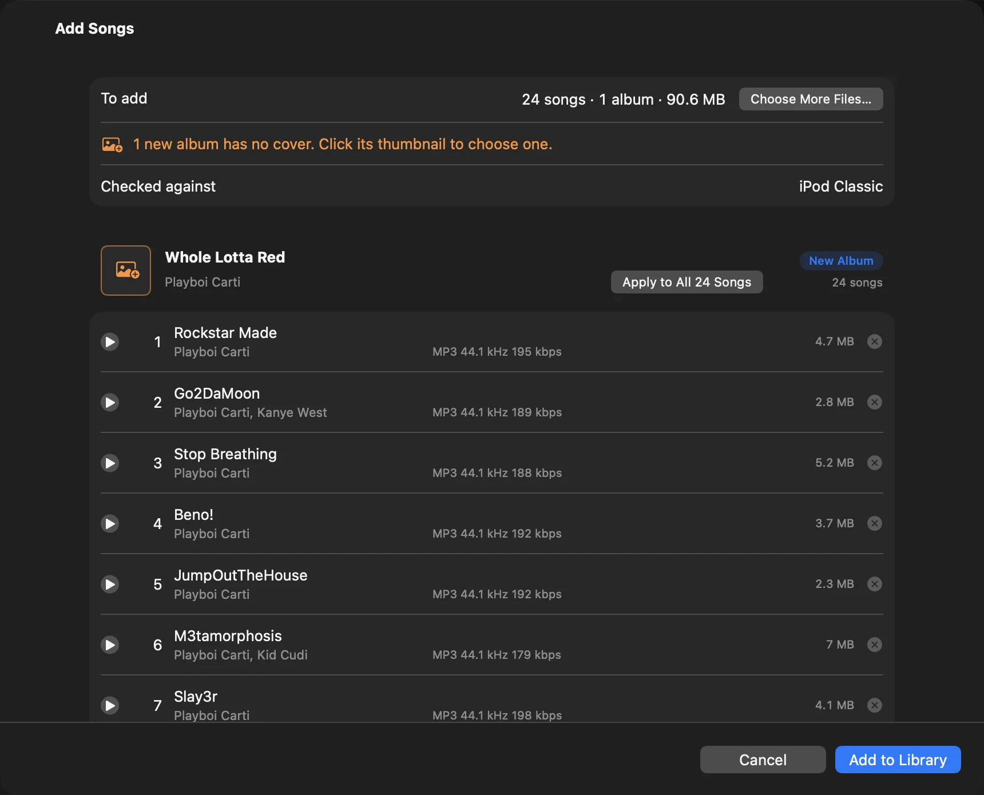Click the M3tamorphosis song title
The width and height of the screenshot is (984, 795).
228,636
